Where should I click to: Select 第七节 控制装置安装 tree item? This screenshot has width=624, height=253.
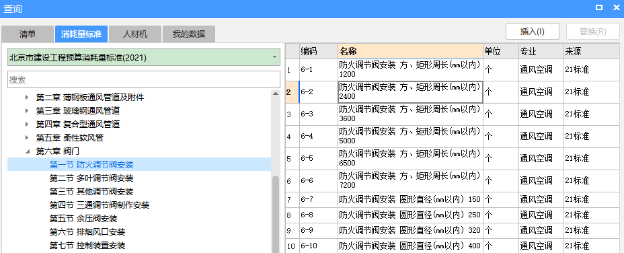coord(87,246)
